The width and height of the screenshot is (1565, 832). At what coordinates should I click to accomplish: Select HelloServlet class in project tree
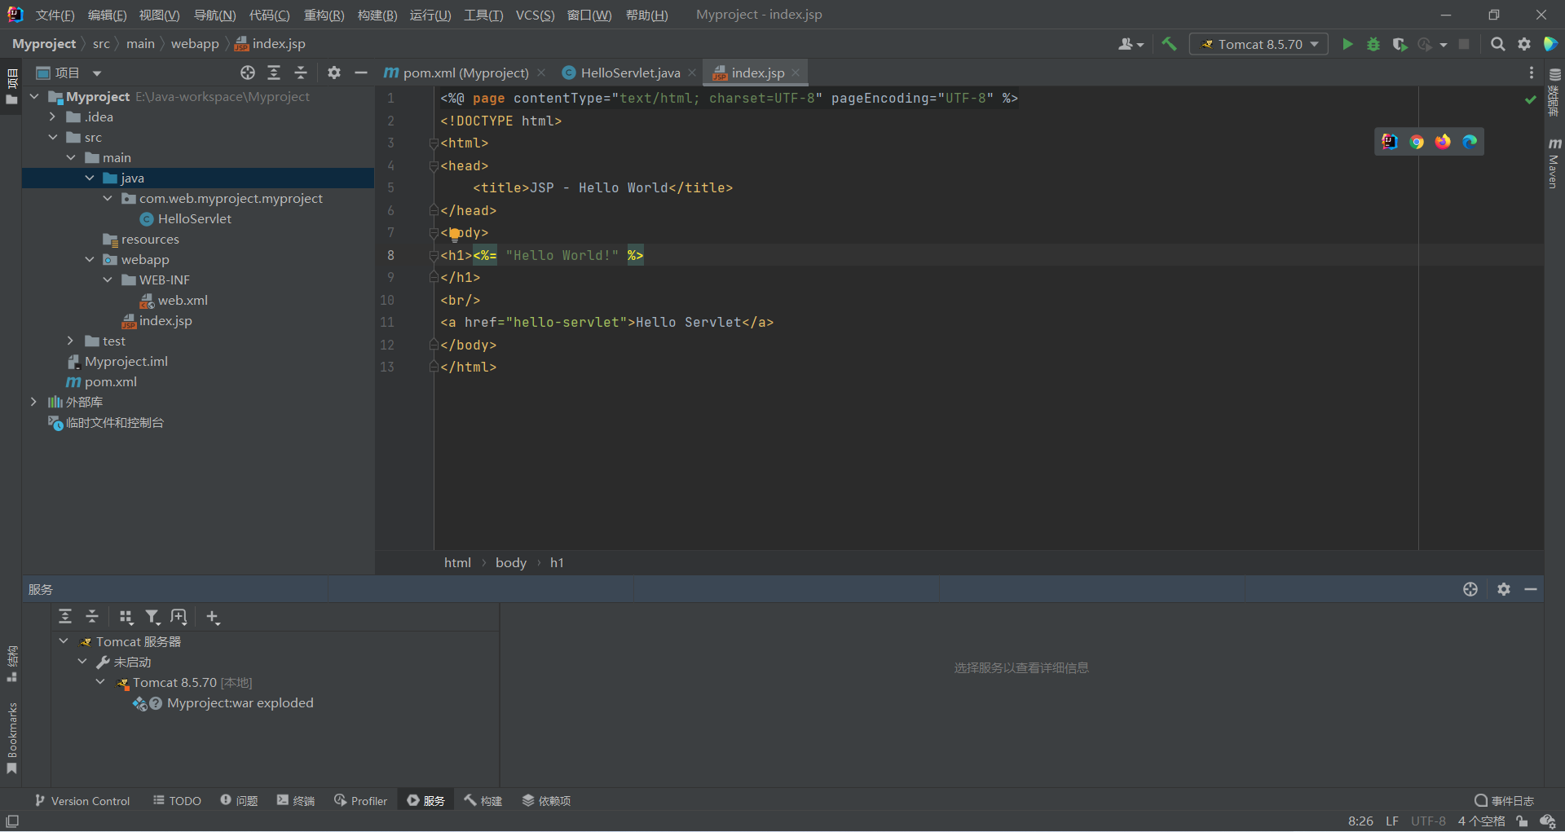194,218
